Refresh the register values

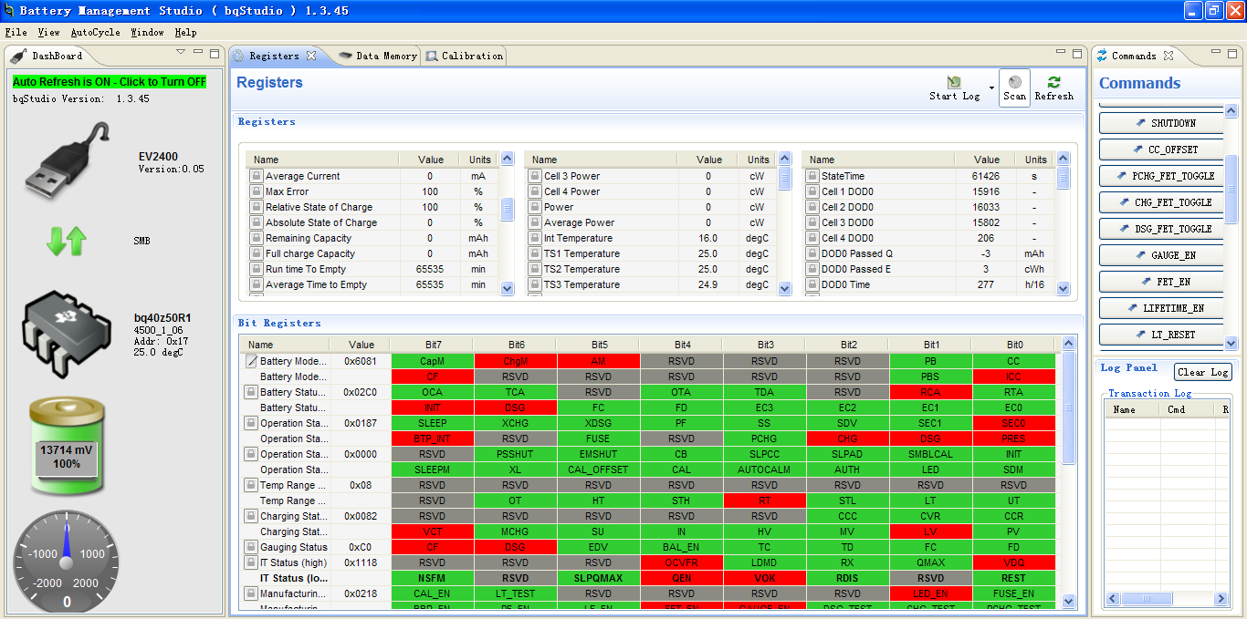coord(1053,88)
